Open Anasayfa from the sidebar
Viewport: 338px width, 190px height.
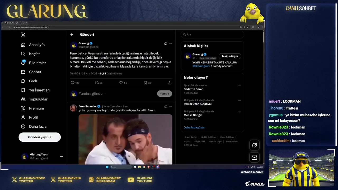click(x=33, y=45)
